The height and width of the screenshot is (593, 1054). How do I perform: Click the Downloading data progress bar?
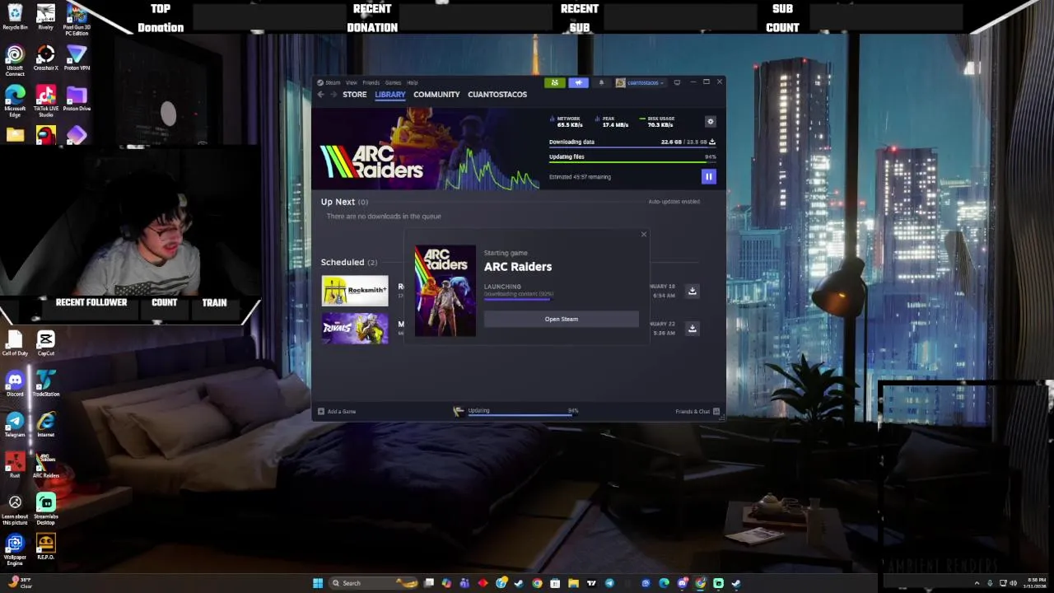[x=632, y=148]
